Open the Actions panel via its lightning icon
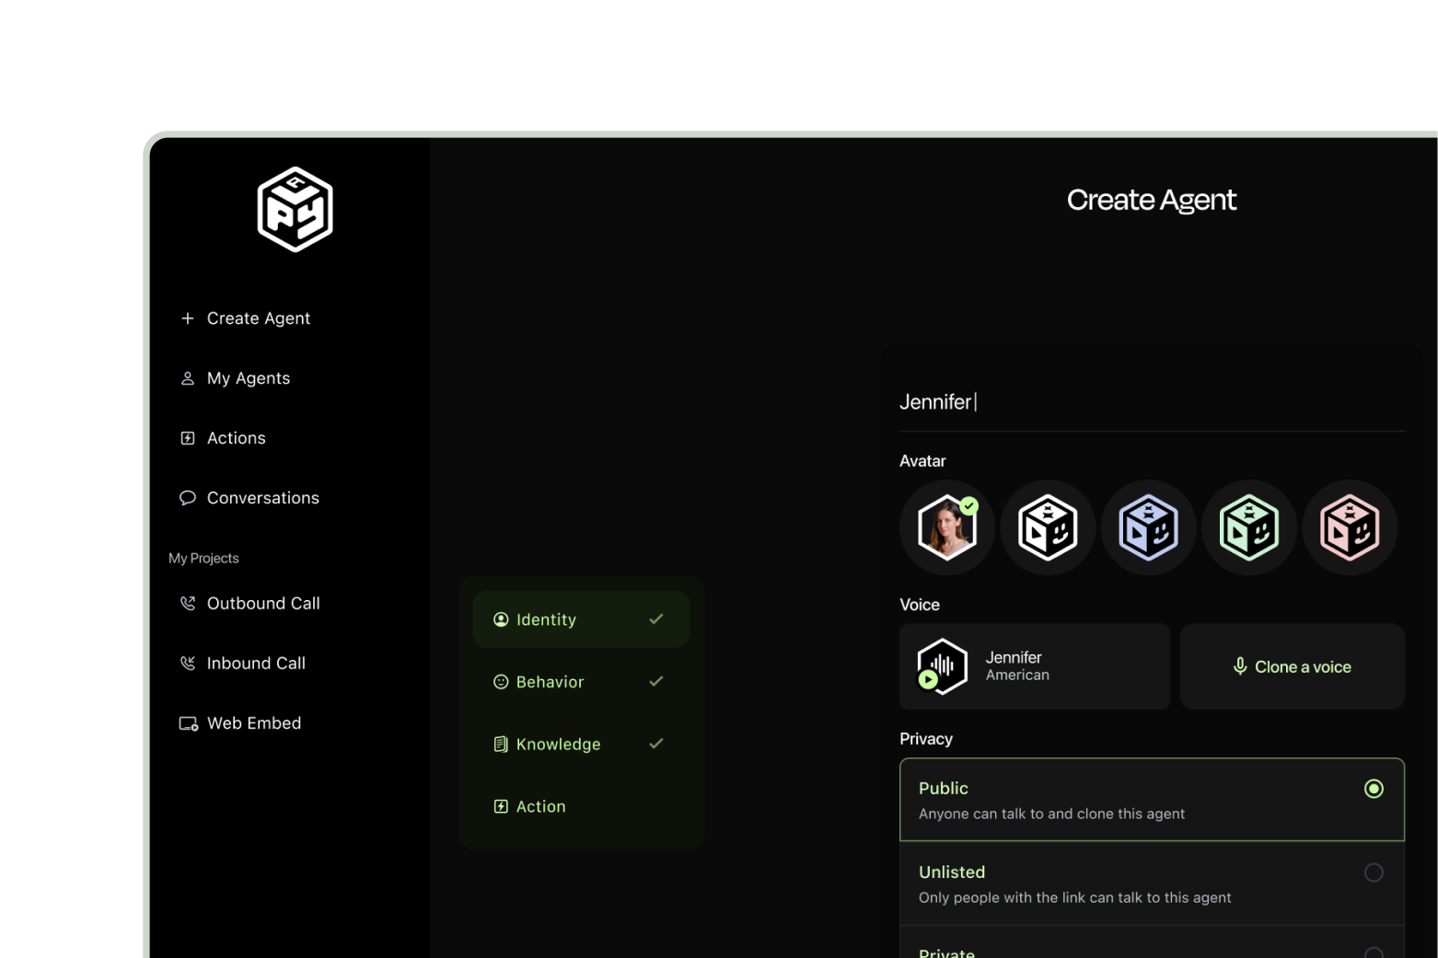 pyautogui.click(x=188, y=438)
